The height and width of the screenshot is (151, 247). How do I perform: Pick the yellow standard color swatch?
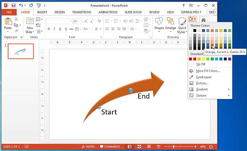[203, 59]
